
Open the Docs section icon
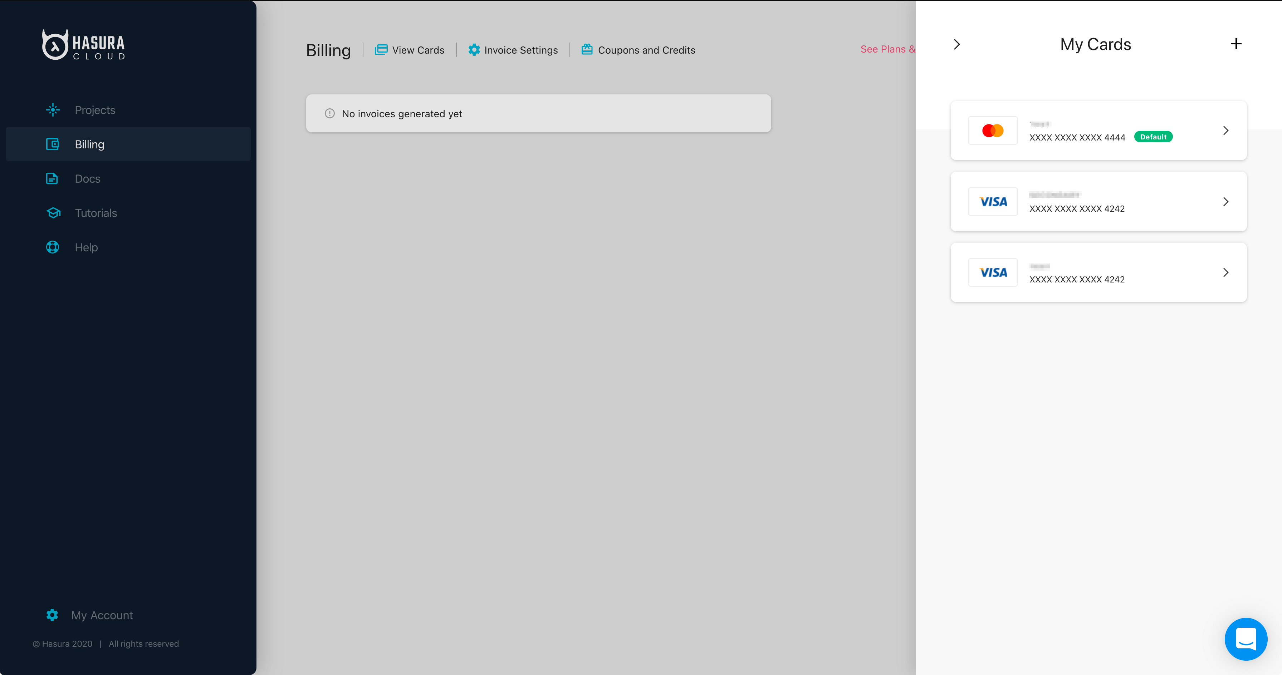[52, 178]
